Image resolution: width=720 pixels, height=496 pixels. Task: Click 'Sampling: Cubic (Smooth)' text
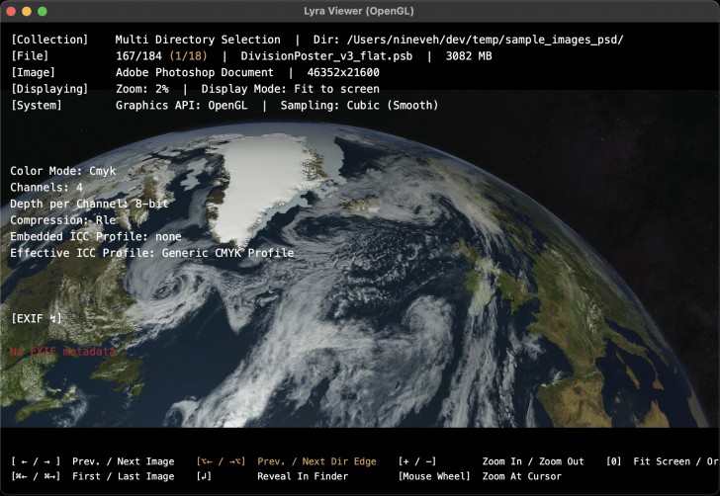[360, 106]
